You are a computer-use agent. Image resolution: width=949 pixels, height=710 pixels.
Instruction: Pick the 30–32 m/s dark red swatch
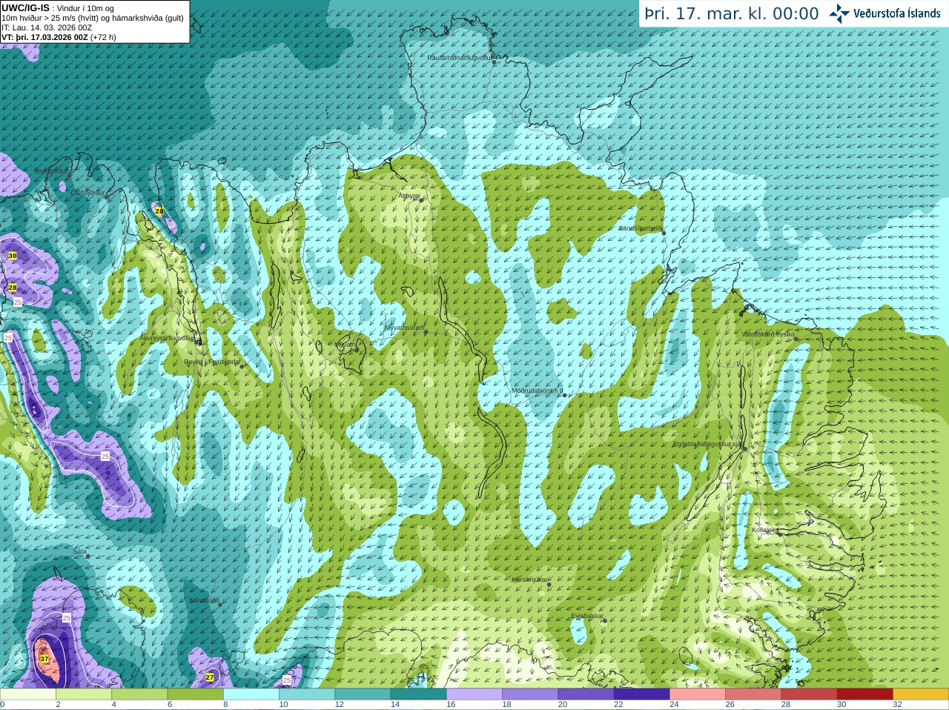pos(865,694)
